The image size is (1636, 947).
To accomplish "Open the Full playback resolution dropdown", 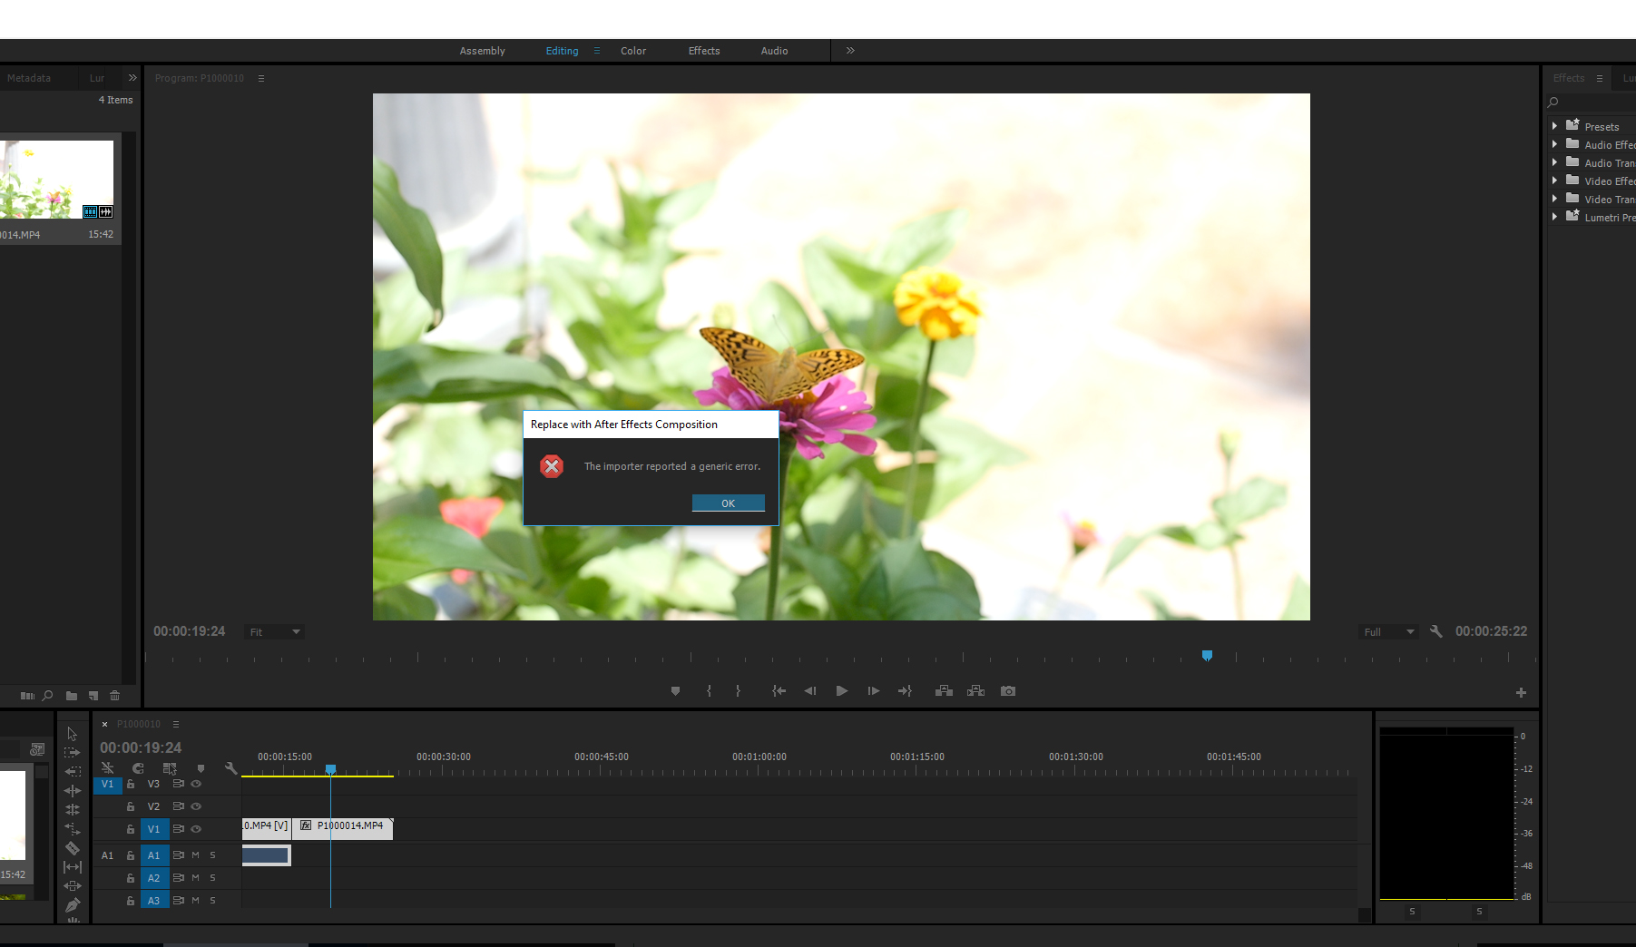I will [x=1388, y=632].
